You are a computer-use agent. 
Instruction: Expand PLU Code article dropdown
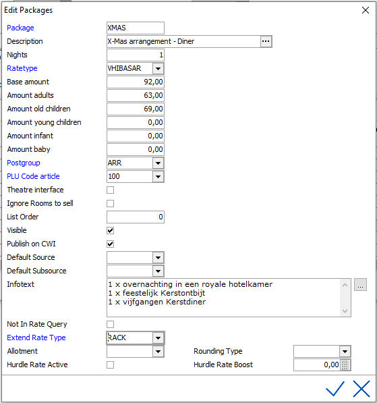pyautogui.click(x=158, y=177)
